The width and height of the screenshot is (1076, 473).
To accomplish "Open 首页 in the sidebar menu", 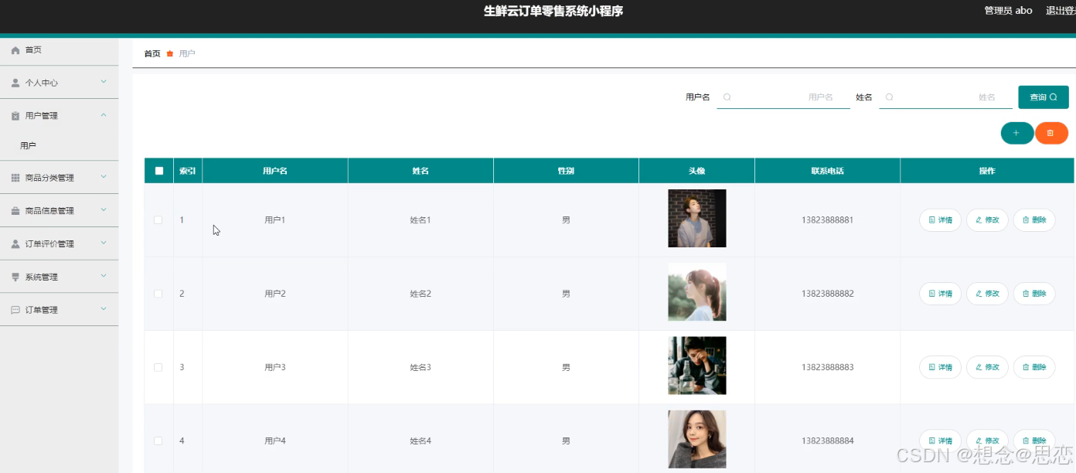I will [x=59, y=50].
